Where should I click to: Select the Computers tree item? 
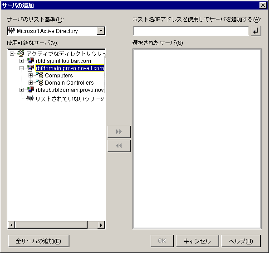point(59,75)
